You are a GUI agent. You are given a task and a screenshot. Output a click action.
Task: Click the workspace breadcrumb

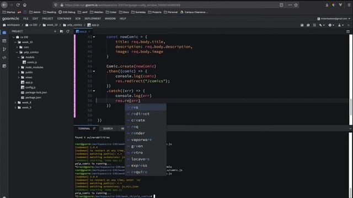coord(11,25)
